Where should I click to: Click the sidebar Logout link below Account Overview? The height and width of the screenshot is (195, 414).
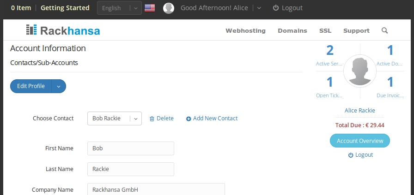tap(360, 155)
